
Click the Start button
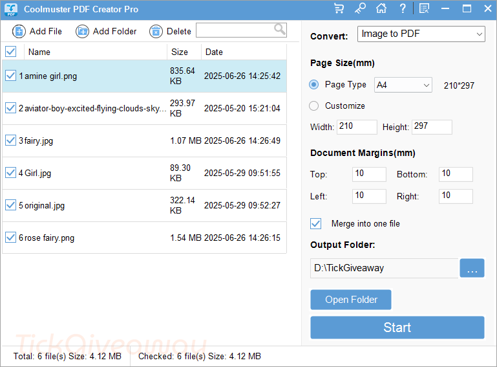click(397, 328)
